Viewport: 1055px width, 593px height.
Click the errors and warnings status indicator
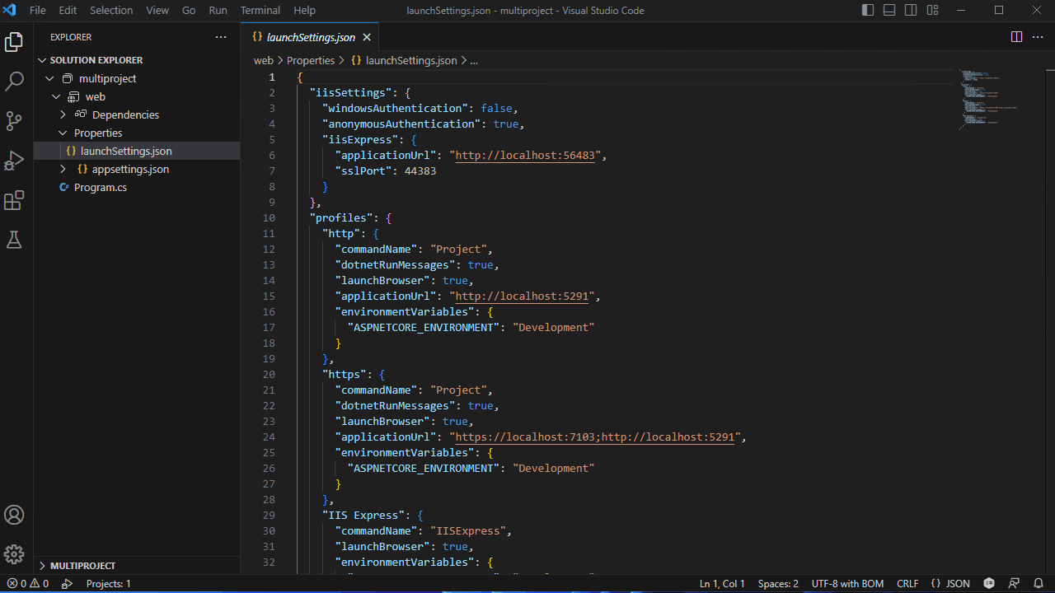[24, 583]
